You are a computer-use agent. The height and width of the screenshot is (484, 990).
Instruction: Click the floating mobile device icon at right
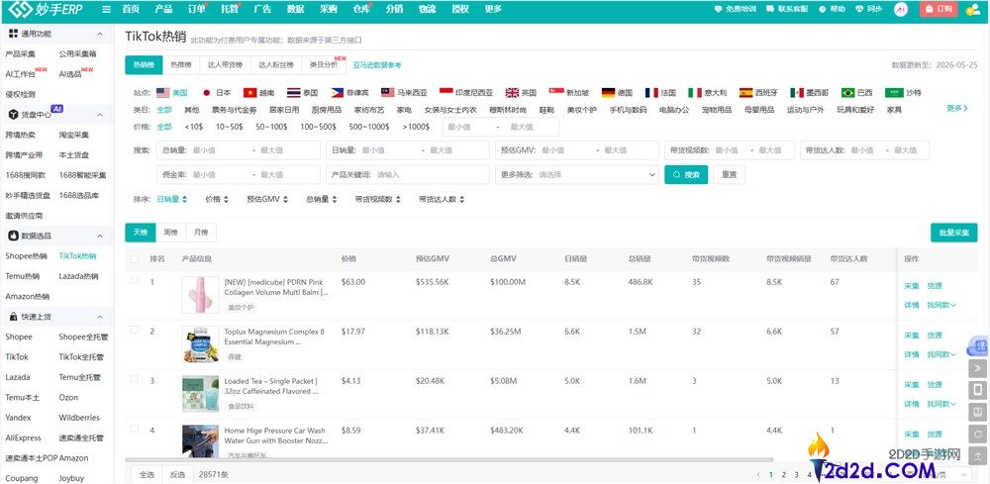click(x=978, y=390)
